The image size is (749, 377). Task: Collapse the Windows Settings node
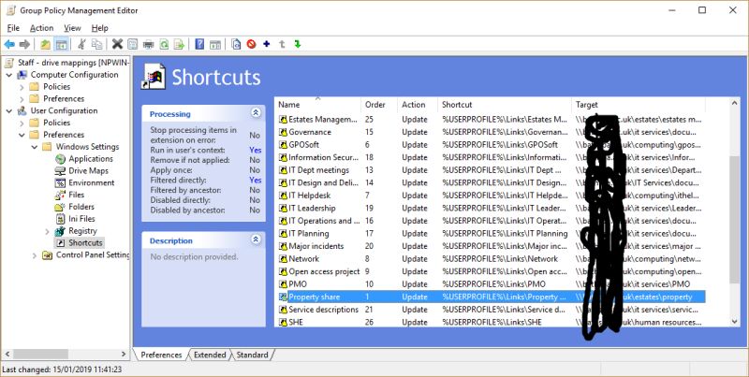pos(34,147)
